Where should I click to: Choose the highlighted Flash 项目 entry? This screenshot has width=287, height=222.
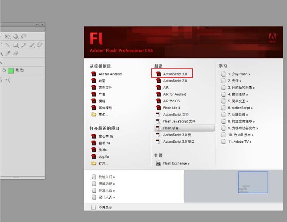185,128
